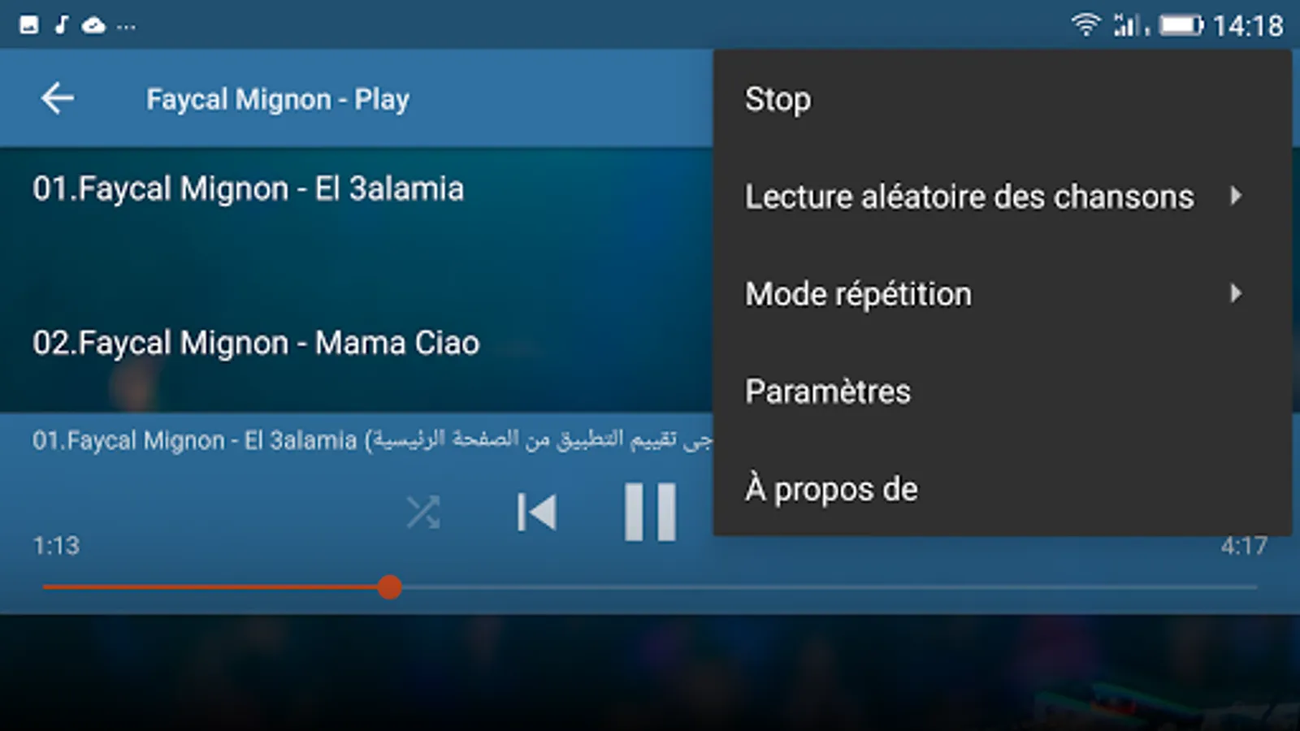Tap the music note notification icon

(62, 25)
